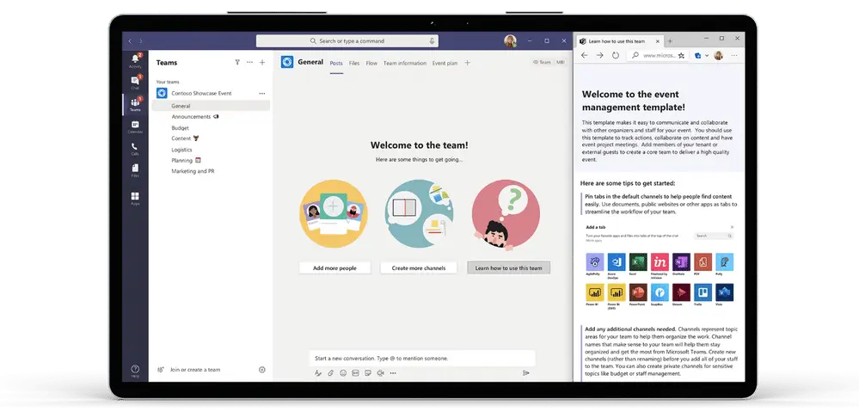Open Edge settings and more ellipsis
Image resolution: width=859 pixels, height=418 pixels.
tap(734, 55)
